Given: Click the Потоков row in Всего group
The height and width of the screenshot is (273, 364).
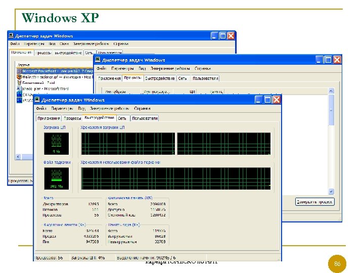Looking at the screenshot, I should point(71,210).
